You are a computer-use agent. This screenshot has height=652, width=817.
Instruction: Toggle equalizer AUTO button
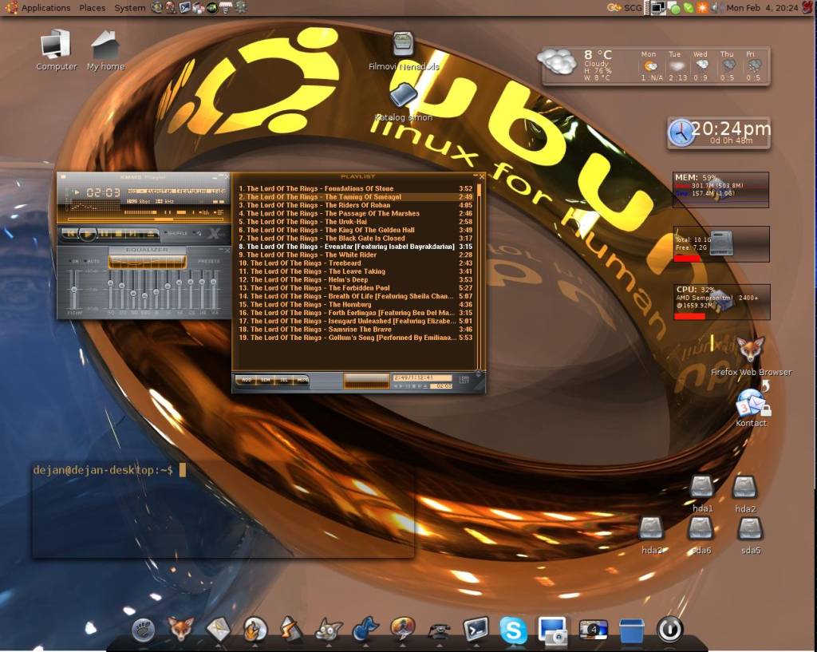(93, 261)
